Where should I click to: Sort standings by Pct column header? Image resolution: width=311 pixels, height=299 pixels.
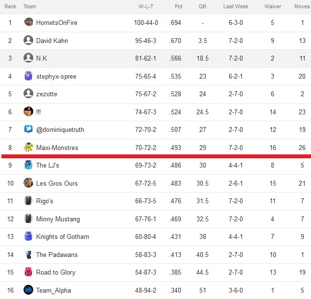178,6
